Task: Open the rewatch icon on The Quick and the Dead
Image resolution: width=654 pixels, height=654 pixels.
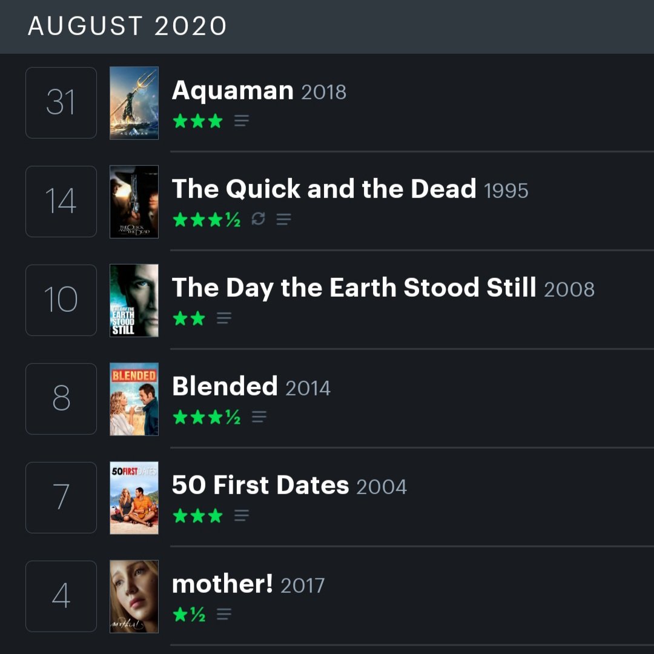Action: tap(258, 219)
